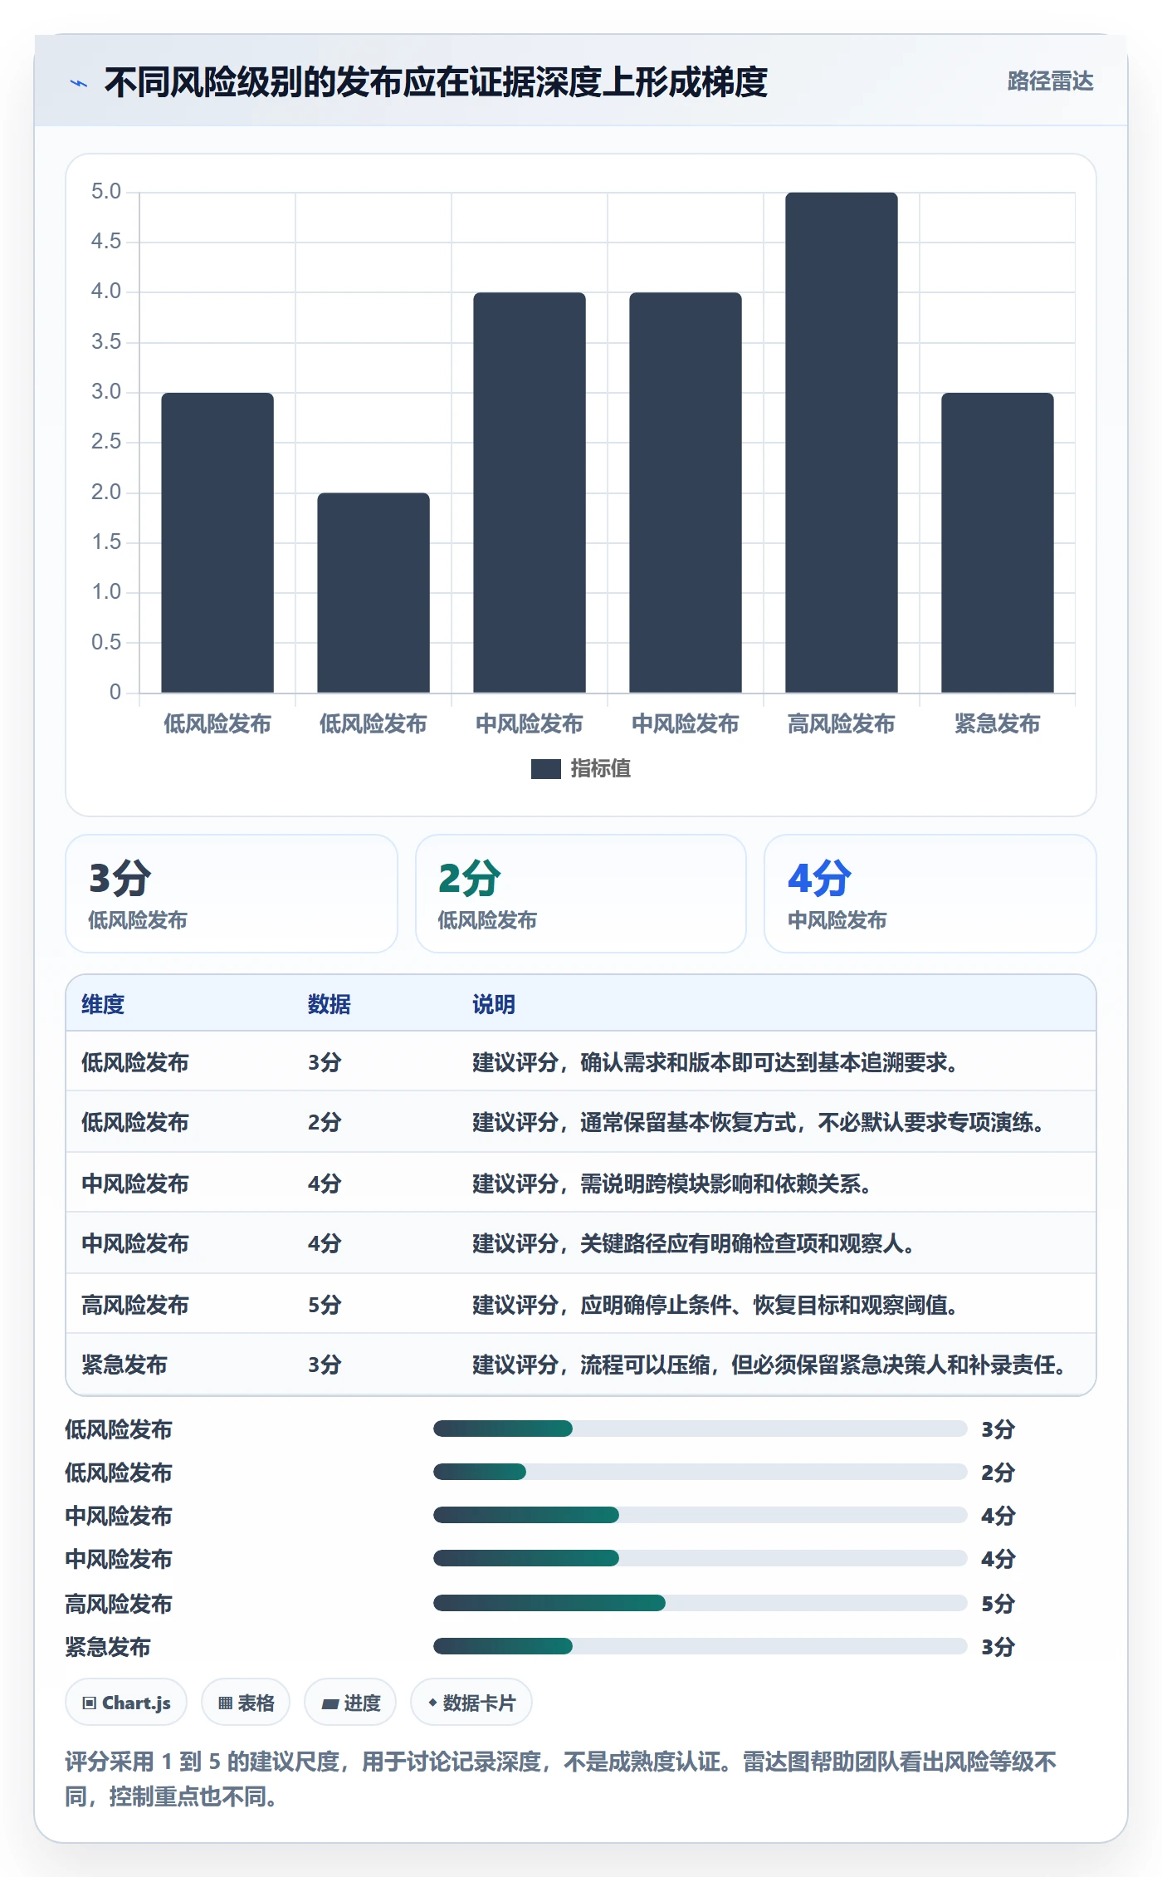Click the 高风险发布 x-axis label under the chart

click(841, 724)
